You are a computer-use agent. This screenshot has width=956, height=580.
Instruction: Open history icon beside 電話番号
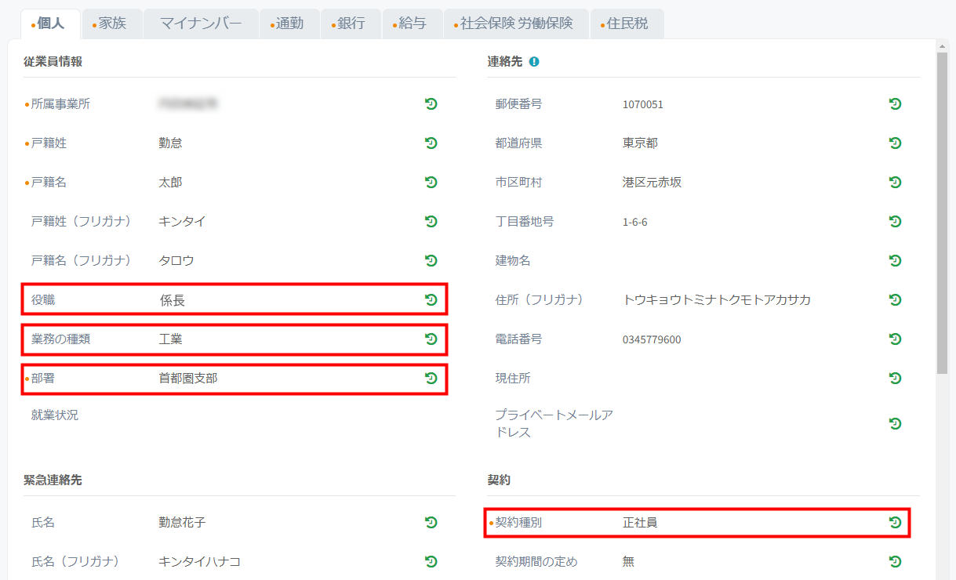(x=895, y=339)
